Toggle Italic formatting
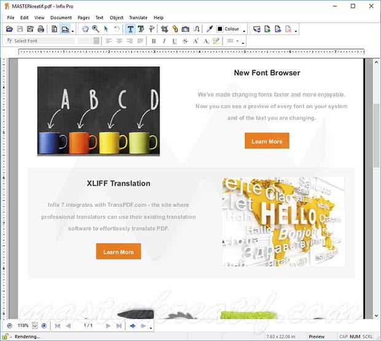 [164, 41]
